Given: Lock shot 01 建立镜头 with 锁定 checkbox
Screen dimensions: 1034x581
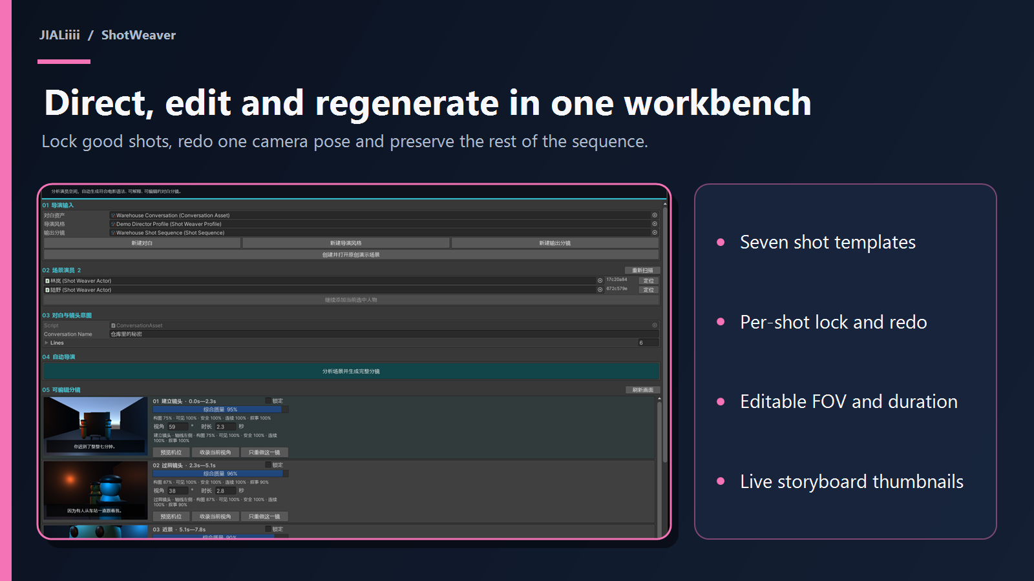Looking at the screenshot, I should click(268, 401).
